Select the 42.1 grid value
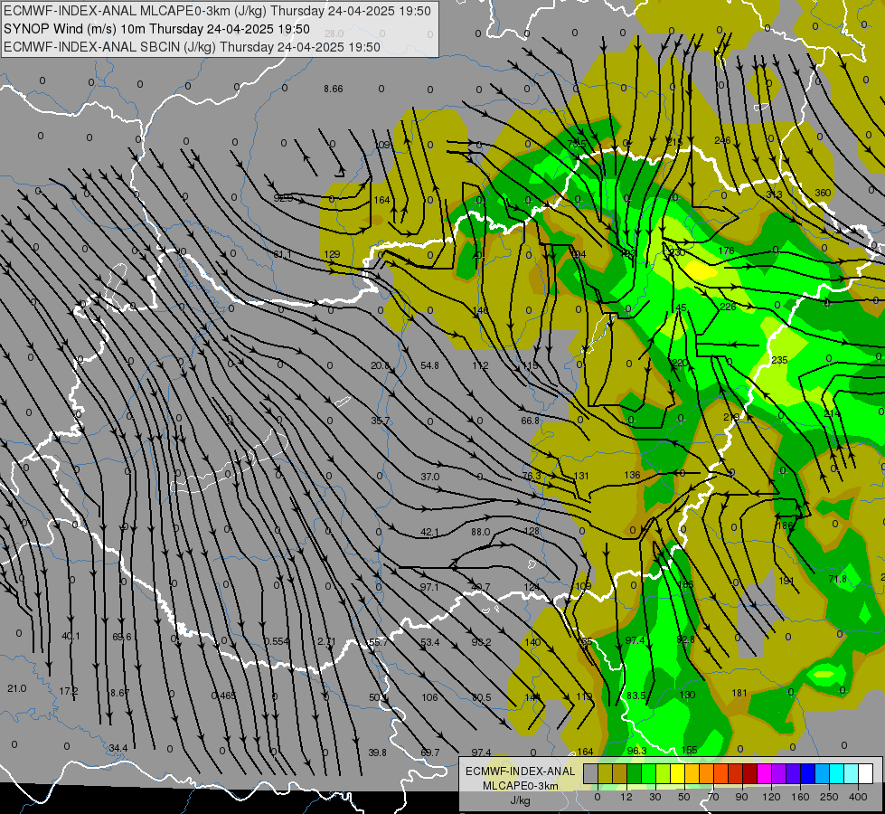Viewport: 885px width, 814px height. [x=429, y=532]
